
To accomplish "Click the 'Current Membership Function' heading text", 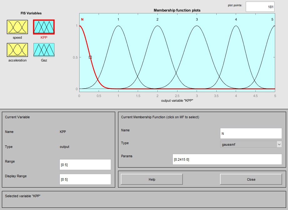I will coord(160,117).
